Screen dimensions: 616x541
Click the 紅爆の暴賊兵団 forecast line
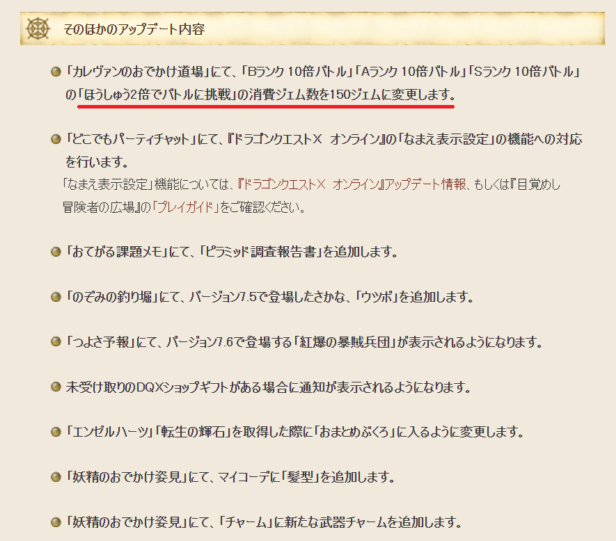click(304, 342)
